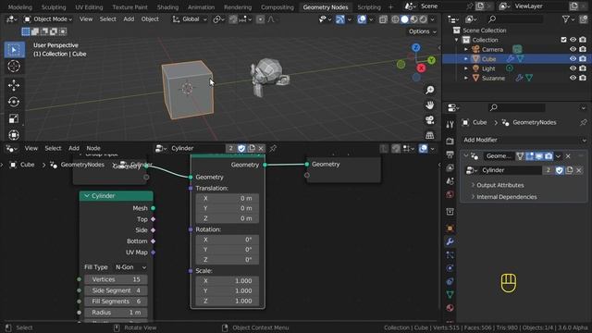This screenshot has width=592, height=333.
Task: Click fake user shield in node editor header
Action: (241, 148)
